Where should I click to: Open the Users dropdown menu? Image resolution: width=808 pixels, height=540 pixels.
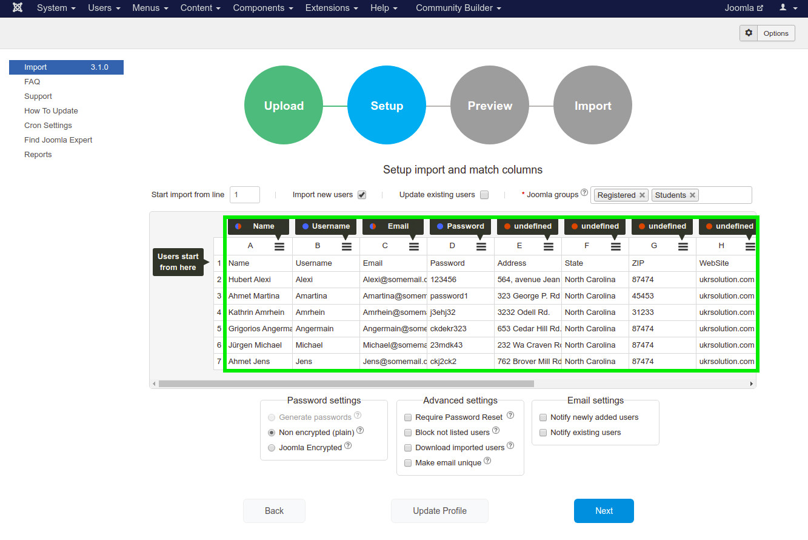click(x=104, y=8)
